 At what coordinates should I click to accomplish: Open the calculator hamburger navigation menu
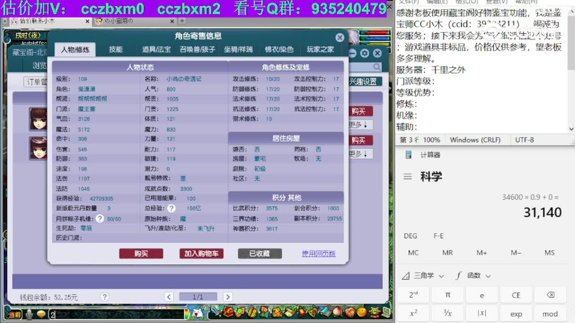coord(407,176)
